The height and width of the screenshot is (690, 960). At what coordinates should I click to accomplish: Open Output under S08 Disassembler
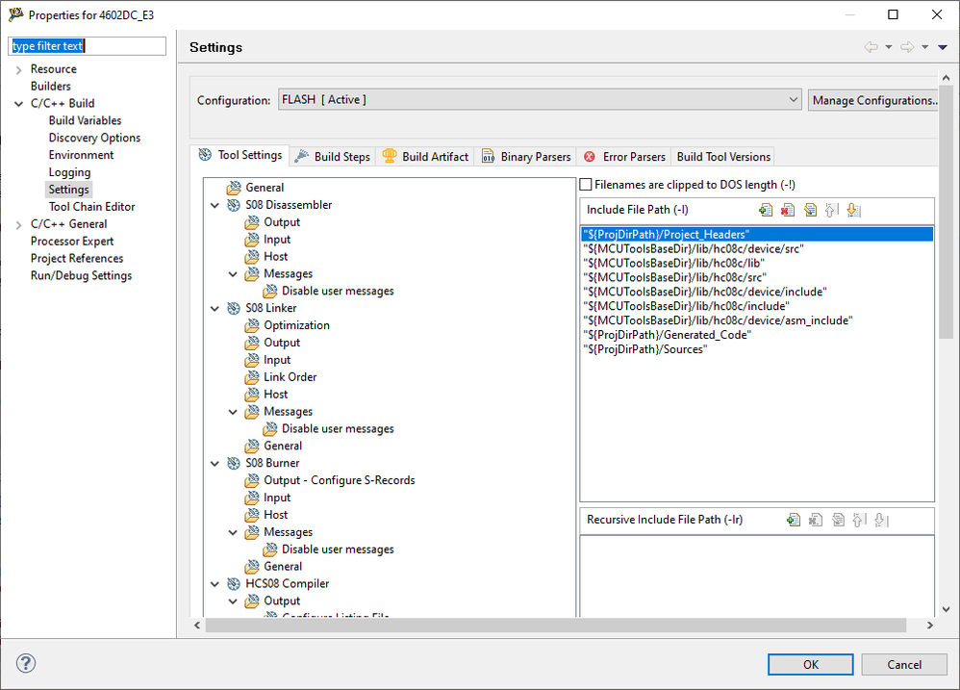coord(282,222)
